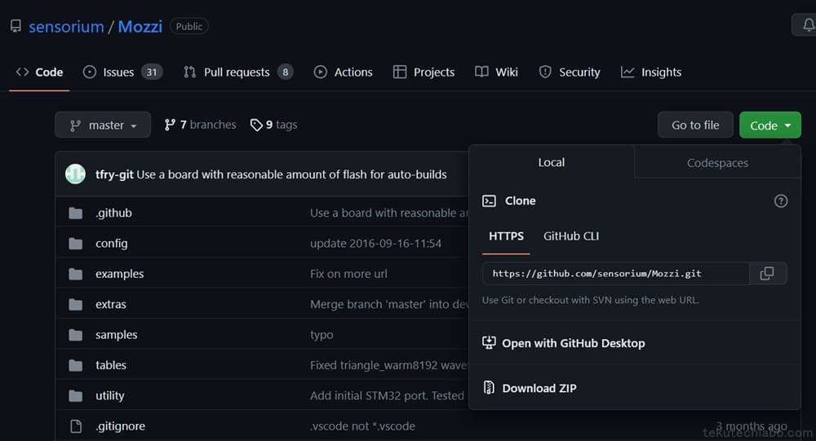Click the file icon next to .gitignore
The image size is (816, 441).
(76, 426)
